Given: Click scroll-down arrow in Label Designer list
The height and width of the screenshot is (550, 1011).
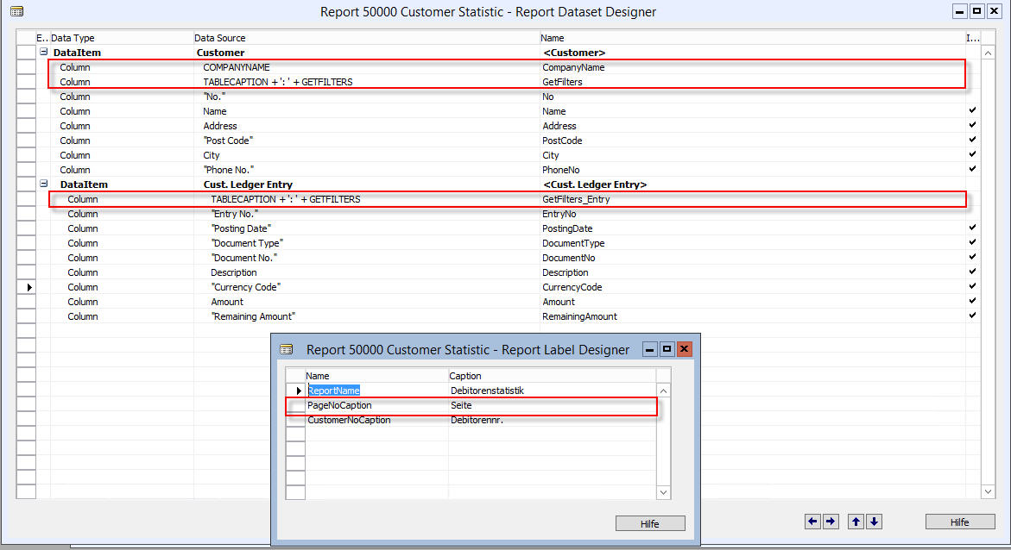Looking at the screenshot, I should tap(663, 493).
